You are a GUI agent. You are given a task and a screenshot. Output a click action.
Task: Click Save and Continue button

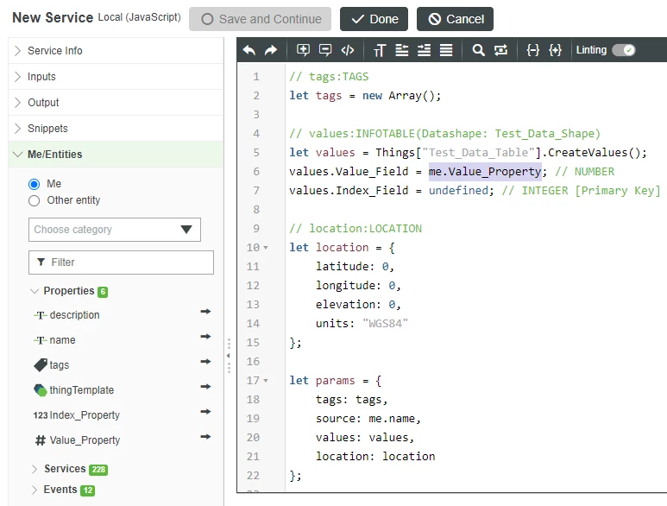(260, 19)
